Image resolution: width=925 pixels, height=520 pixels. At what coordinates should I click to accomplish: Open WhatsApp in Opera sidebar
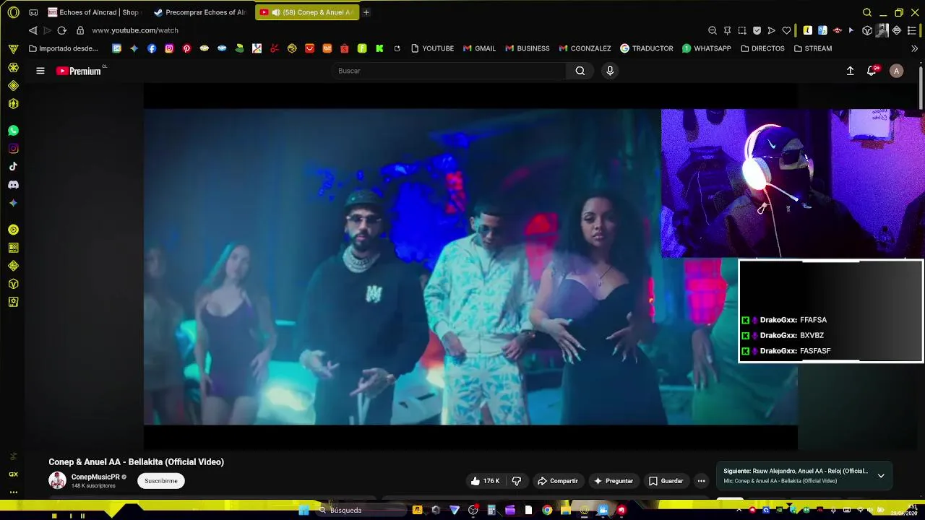click(x=13, y=131)
